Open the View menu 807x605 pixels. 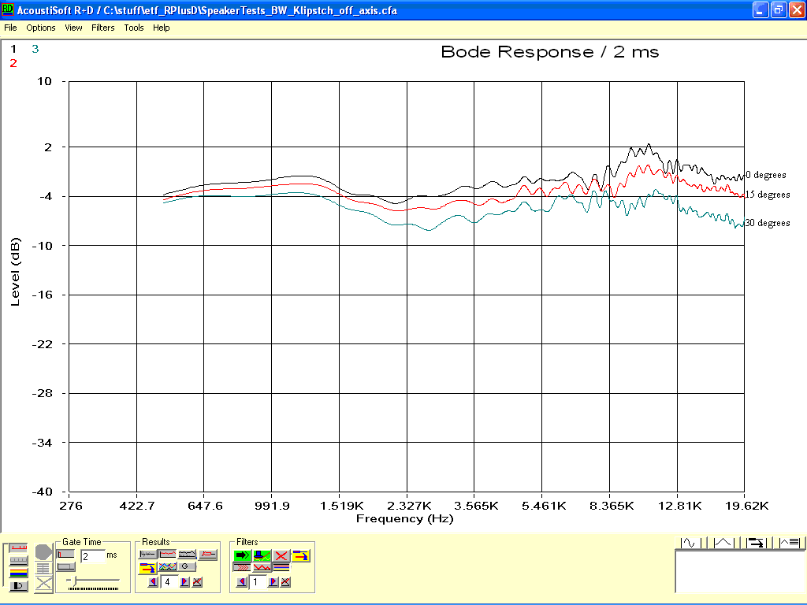(73, 28)
